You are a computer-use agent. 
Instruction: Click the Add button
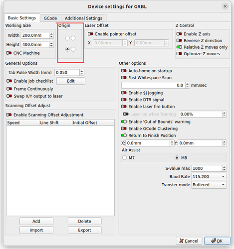coord(36,221)
